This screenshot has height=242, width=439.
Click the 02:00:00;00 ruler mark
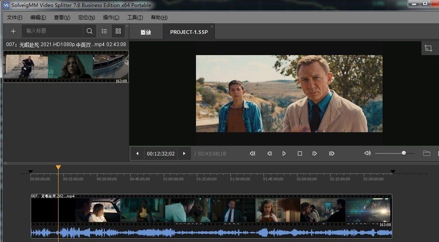click(306, 179)
